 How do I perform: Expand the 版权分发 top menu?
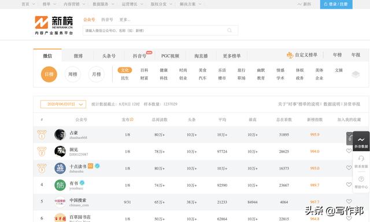click(161, 4)
